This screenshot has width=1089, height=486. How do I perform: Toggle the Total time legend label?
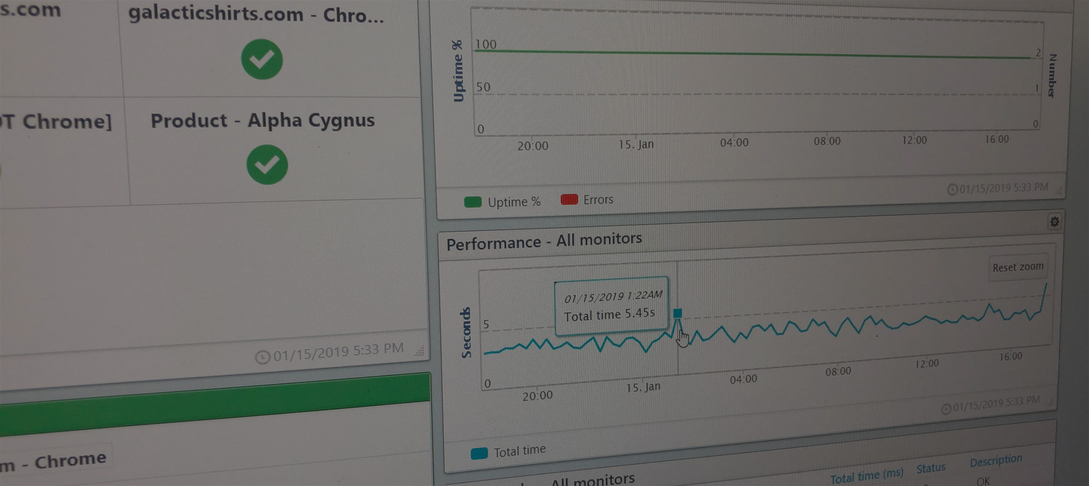[519, 451]
